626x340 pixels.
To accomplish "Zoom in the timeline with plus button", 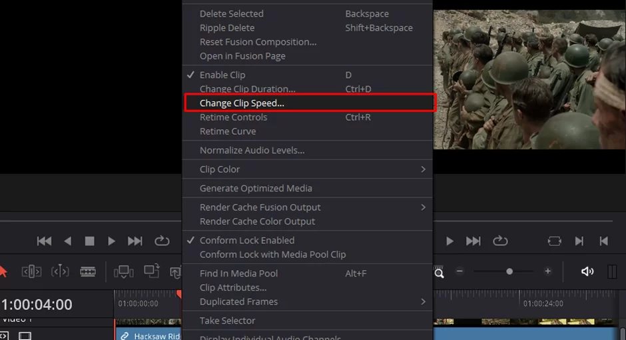I will [x=547, y=271].
